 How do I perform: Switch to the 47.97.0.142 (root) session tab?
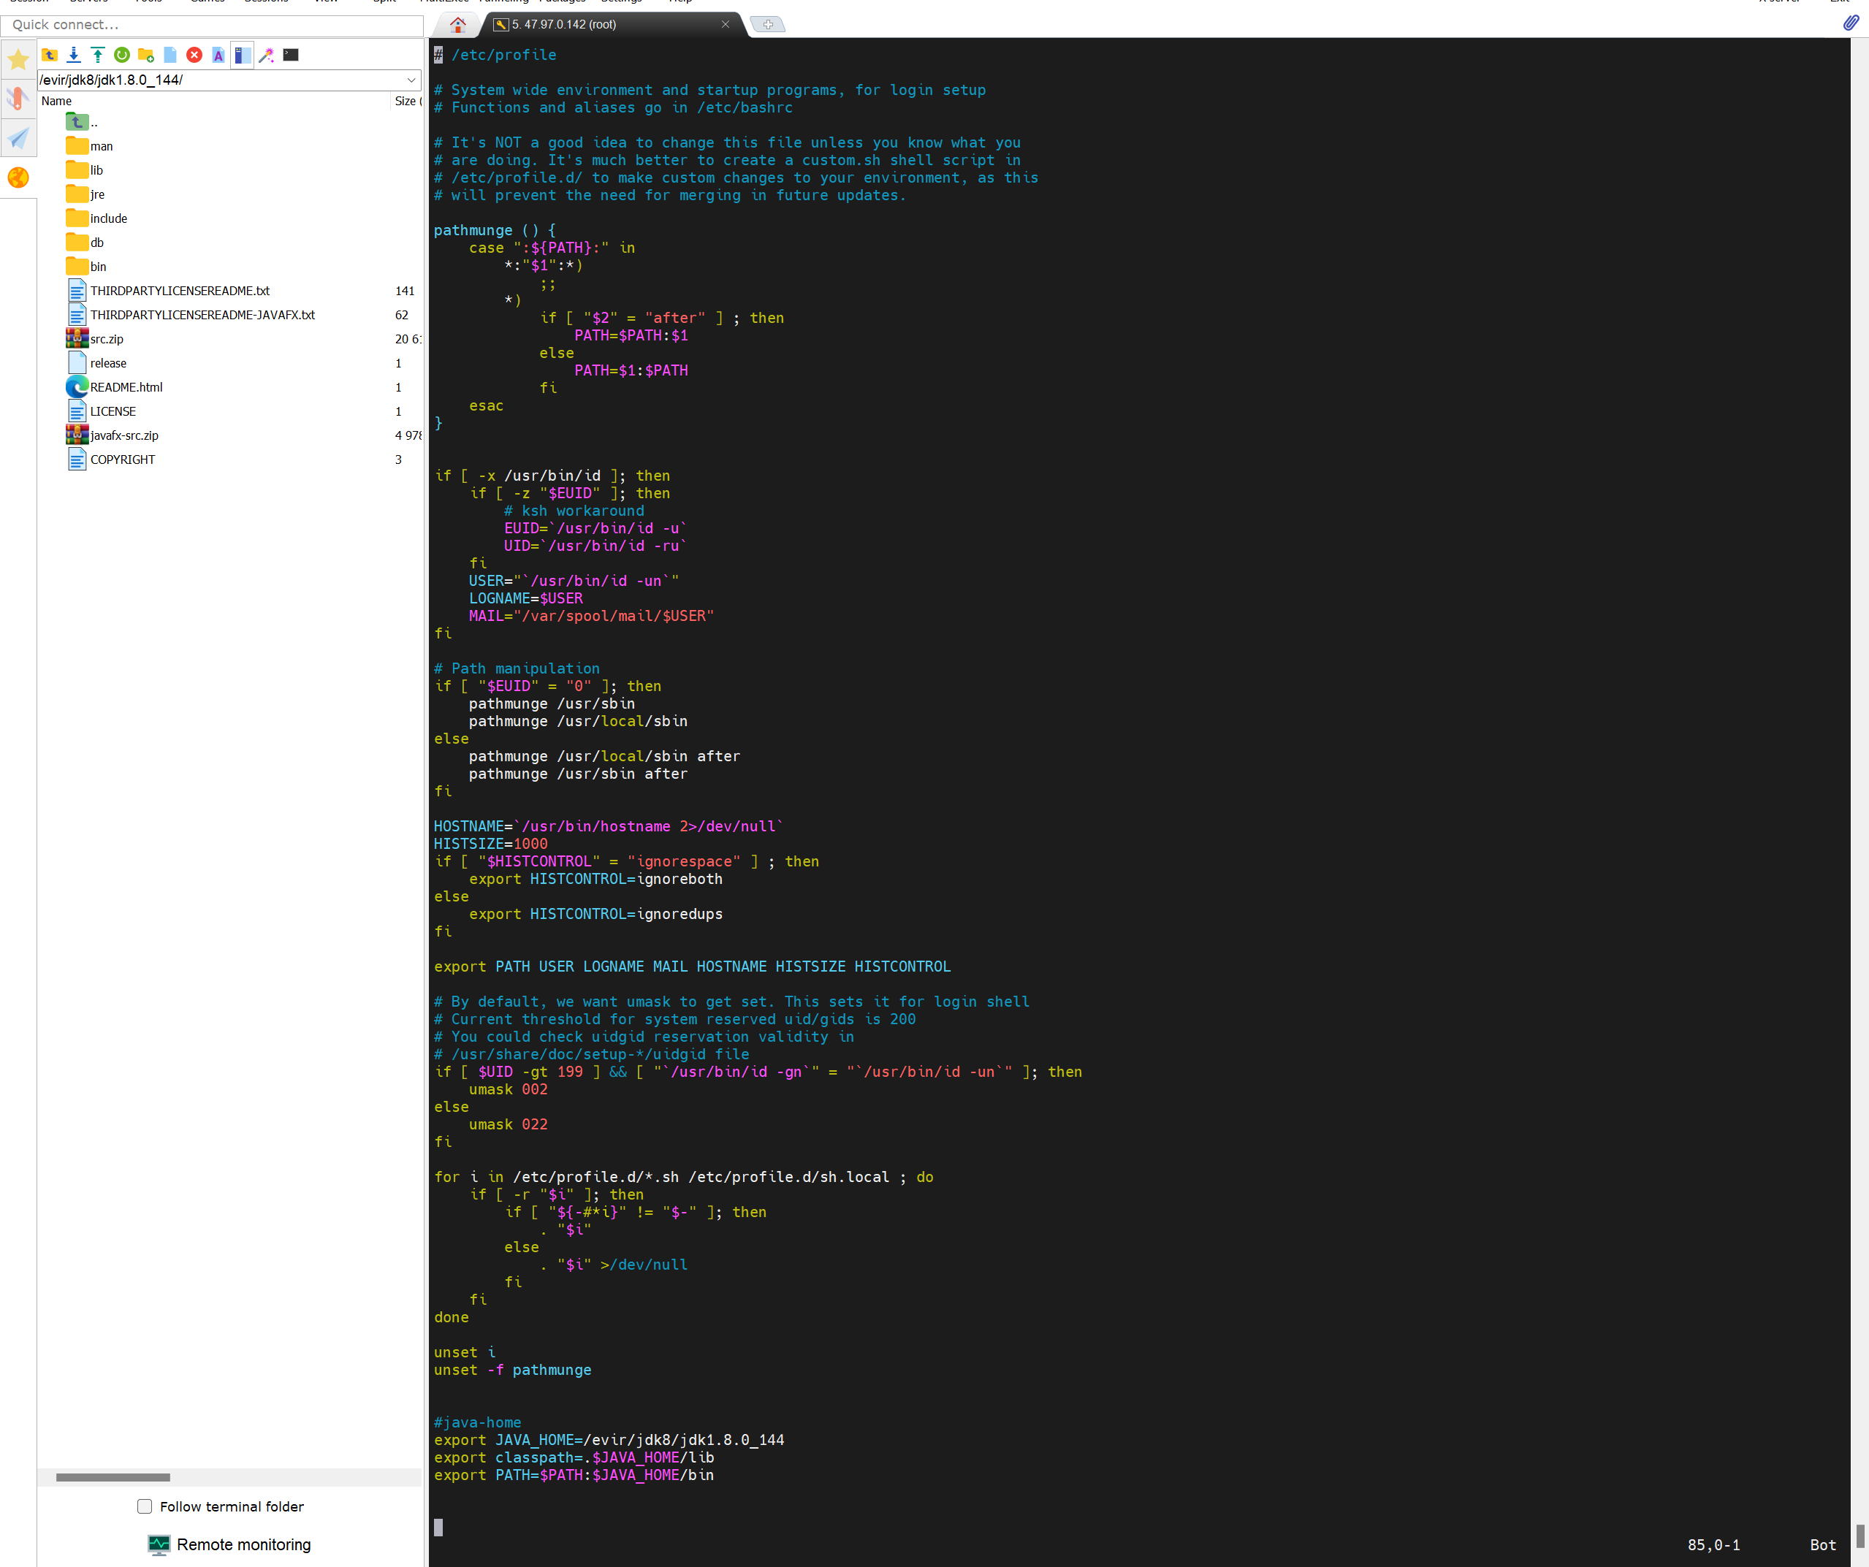563,24
